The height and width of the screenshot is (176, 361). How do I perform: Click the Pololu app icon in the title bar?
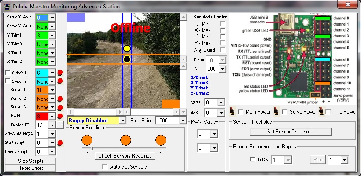(x=7, y=6)
